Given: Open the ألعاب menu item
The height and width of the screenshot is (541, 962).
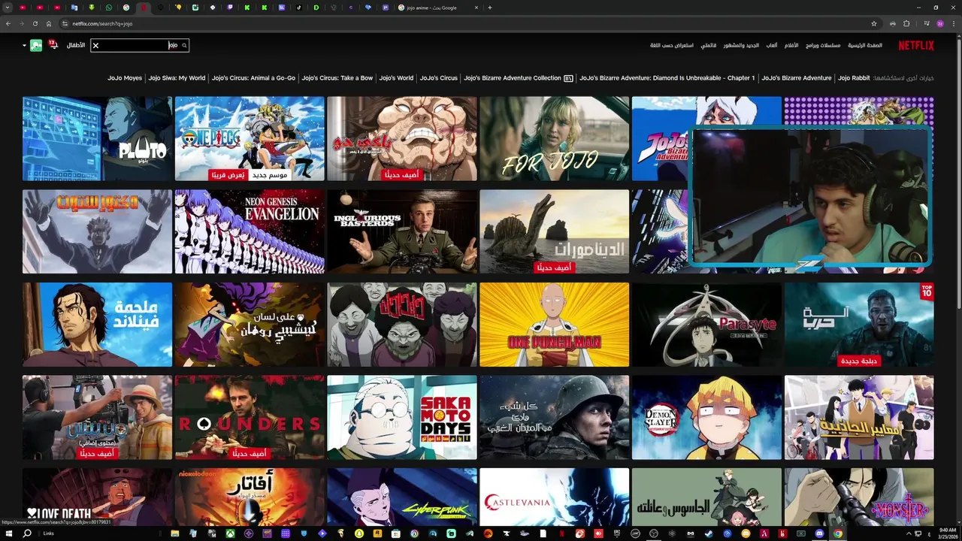Looking at the screenshot, I should [772, 45].
